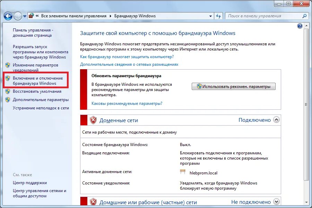Open «Включение и отключение брандмауэра Windows»
Screen dimensions: 312x208
click(37, 81)
